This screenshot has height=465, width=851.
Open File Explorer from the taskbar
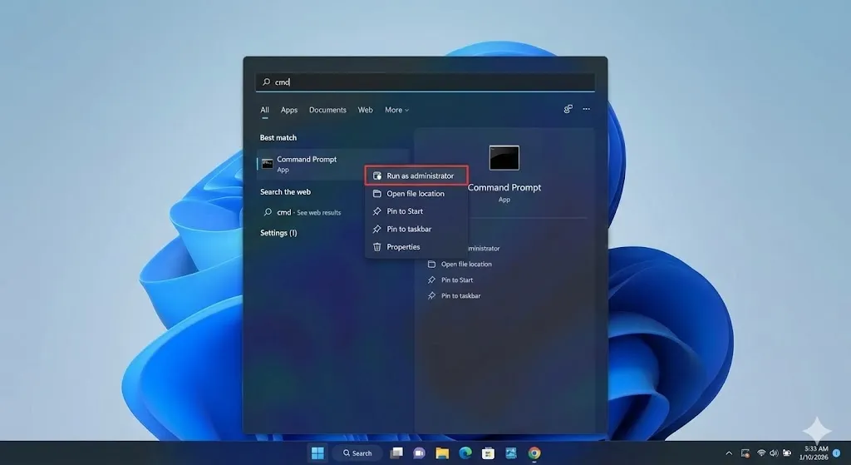point(442,453)
